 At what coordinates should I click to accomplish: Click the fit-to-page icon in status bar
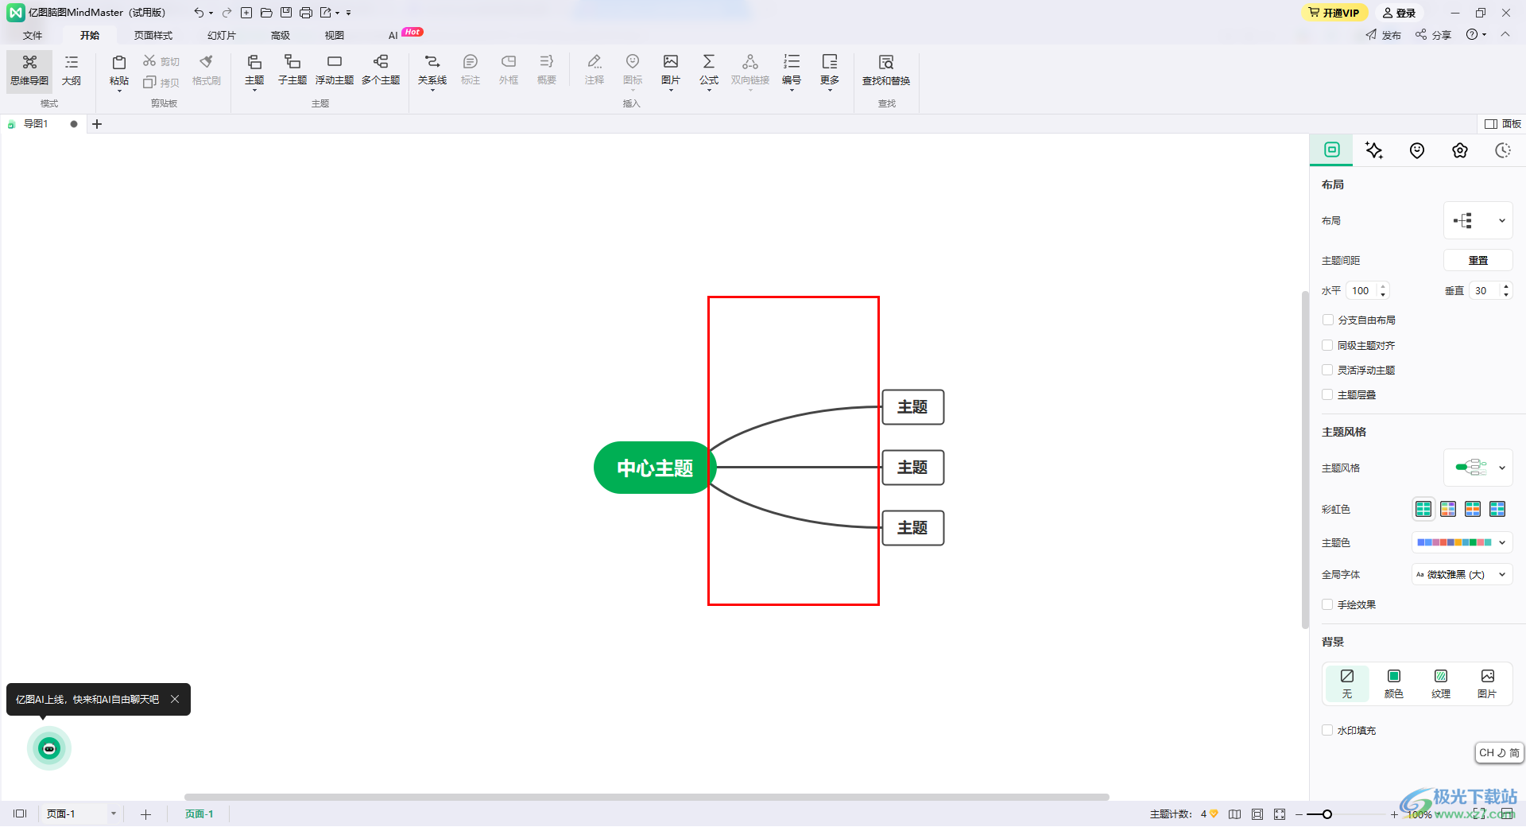click(x=1257, y=813)
